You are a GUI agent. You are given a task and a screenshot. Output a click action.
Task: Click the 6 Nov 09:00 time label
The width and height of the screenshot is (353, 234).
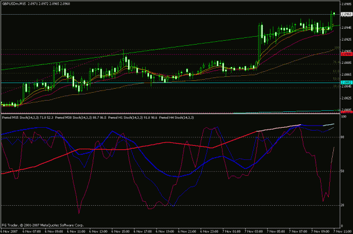point(54,232)
